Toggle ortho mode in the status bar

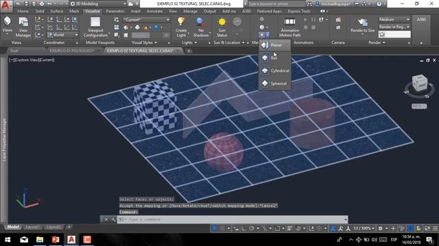pyautogui.click(x=244, y=228)
